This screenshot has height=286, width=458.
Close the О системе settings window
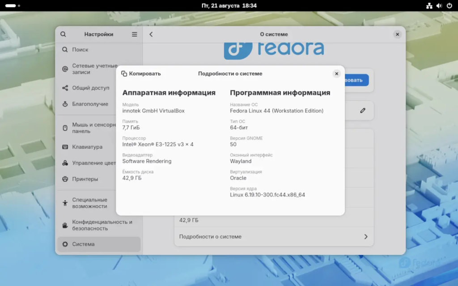coord(397,34)
